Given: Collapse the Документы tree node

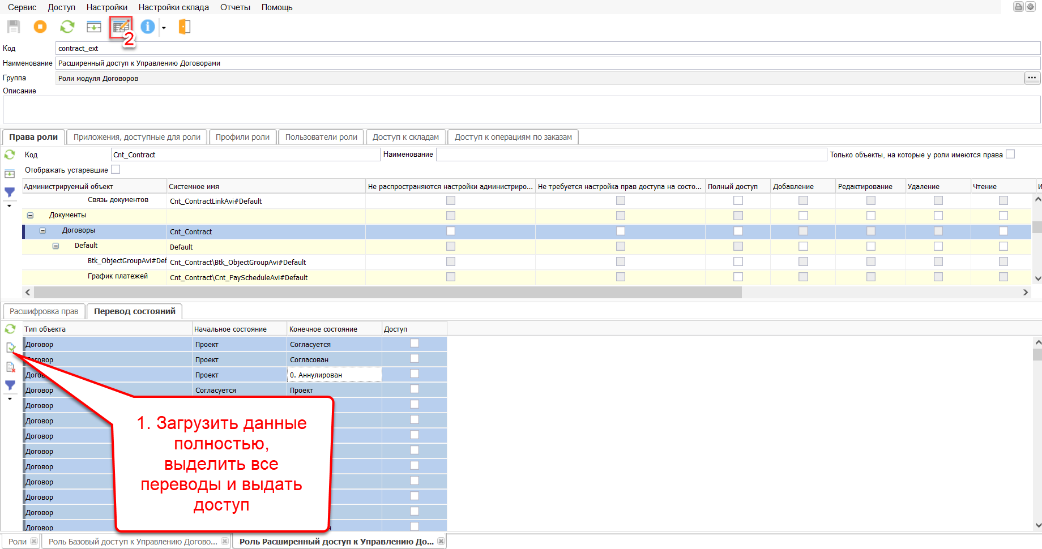Looking at the screenshot, I should click(31, 215).
